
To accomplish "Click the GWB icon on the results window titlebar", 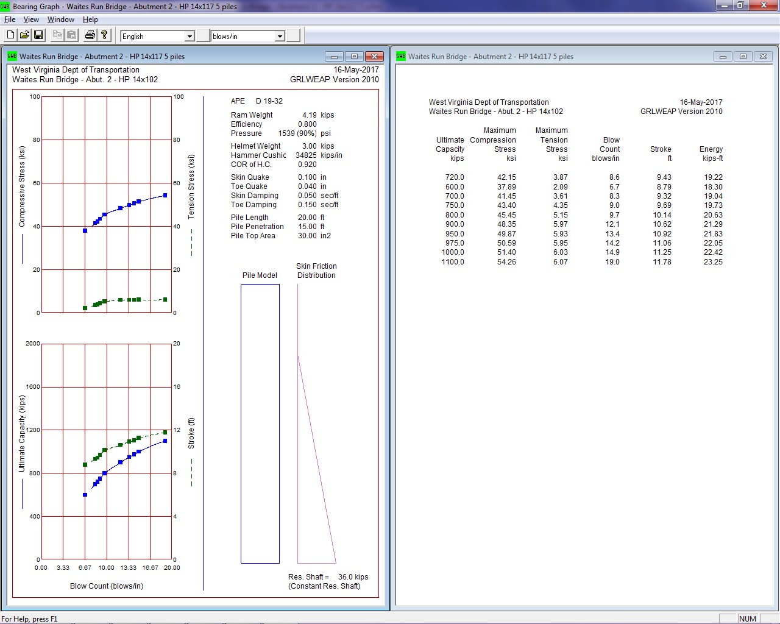I will (x=400, y=56).
